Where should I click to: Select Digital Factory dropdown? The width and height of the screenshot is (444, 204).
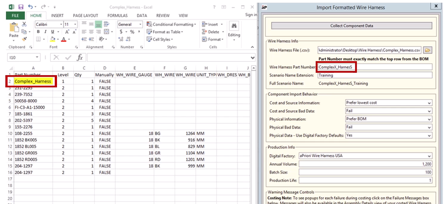pos(365,156)
